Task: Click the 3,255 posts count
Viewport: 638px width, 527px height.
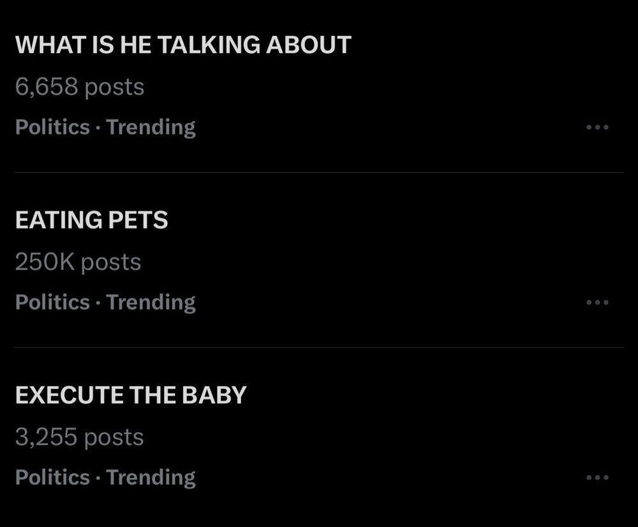Action: tap(79, 437)
